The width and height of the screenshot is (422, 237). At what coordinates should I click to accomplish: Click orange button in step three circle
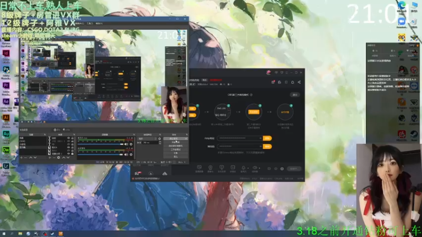[254, 112]
